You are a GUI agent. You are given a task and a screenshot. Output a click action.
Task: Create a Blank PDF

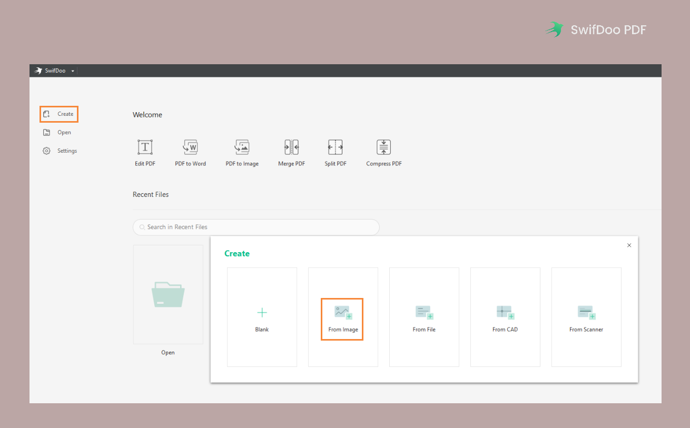pos(262,317)
